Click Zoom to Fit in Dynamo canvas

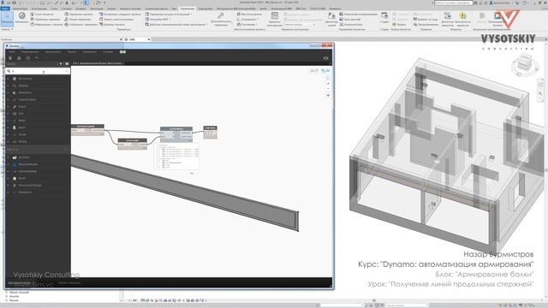[x=328, y=79]
